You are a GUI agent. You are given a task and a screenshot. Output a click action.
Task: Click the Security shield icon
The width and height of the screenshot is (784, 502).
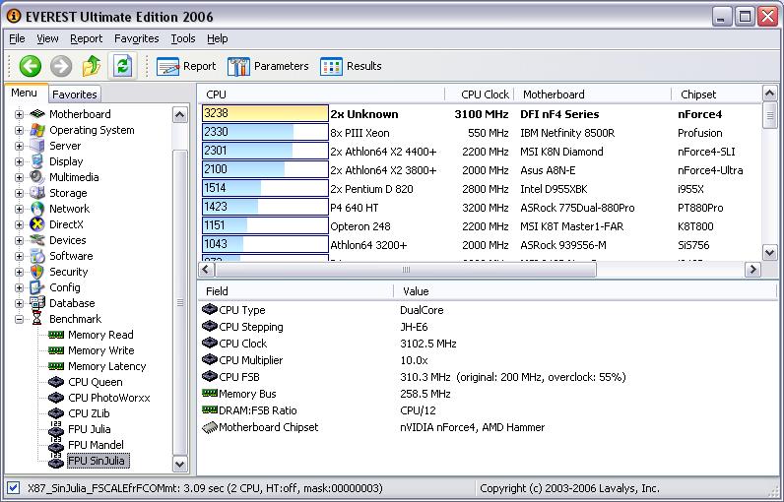(37, 272)
